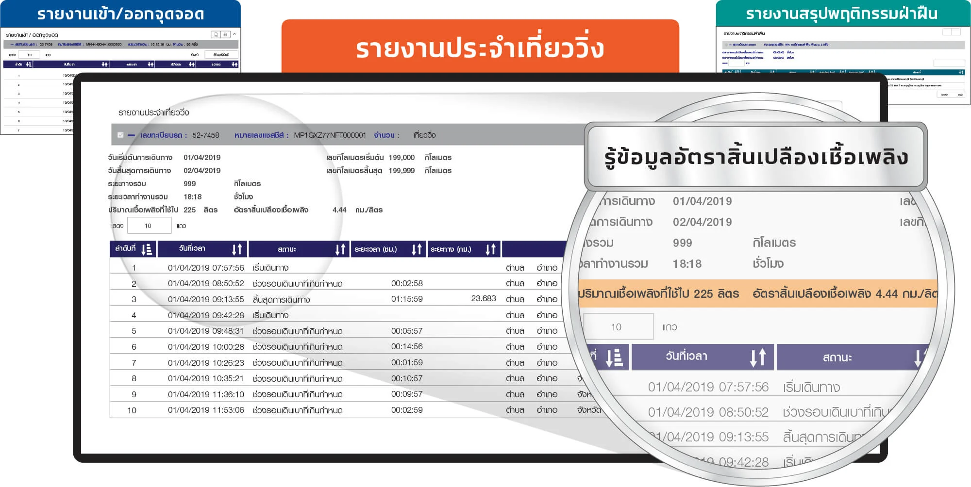Sort the fourth column of the parking report table

(192, 64)
